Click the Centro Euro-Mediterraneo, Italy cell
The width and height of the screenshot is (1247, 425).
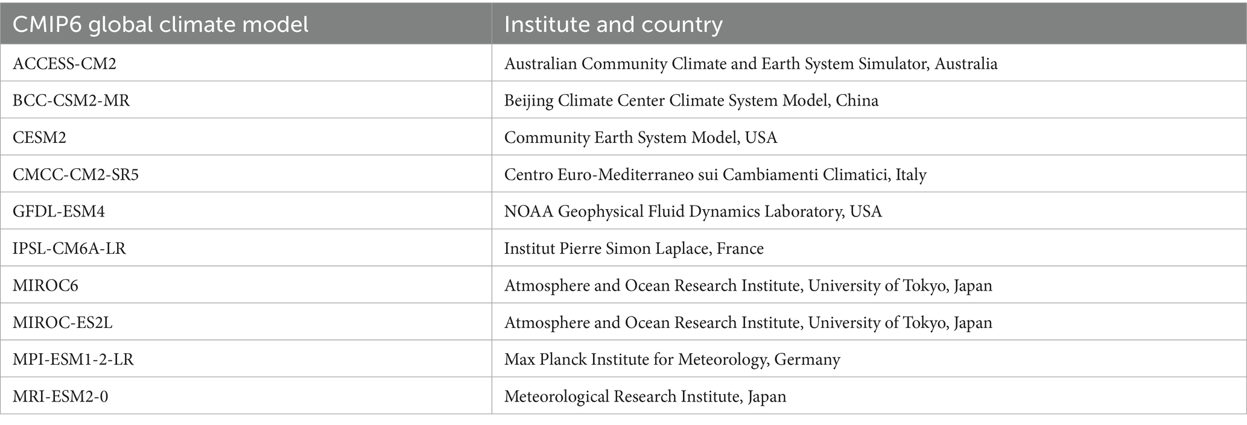pyautogui.click(x=869, y=174)
